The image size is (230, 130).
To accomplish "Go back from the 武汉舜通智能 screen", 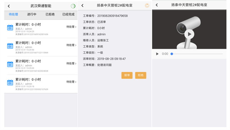I will [x=9, y=6].
